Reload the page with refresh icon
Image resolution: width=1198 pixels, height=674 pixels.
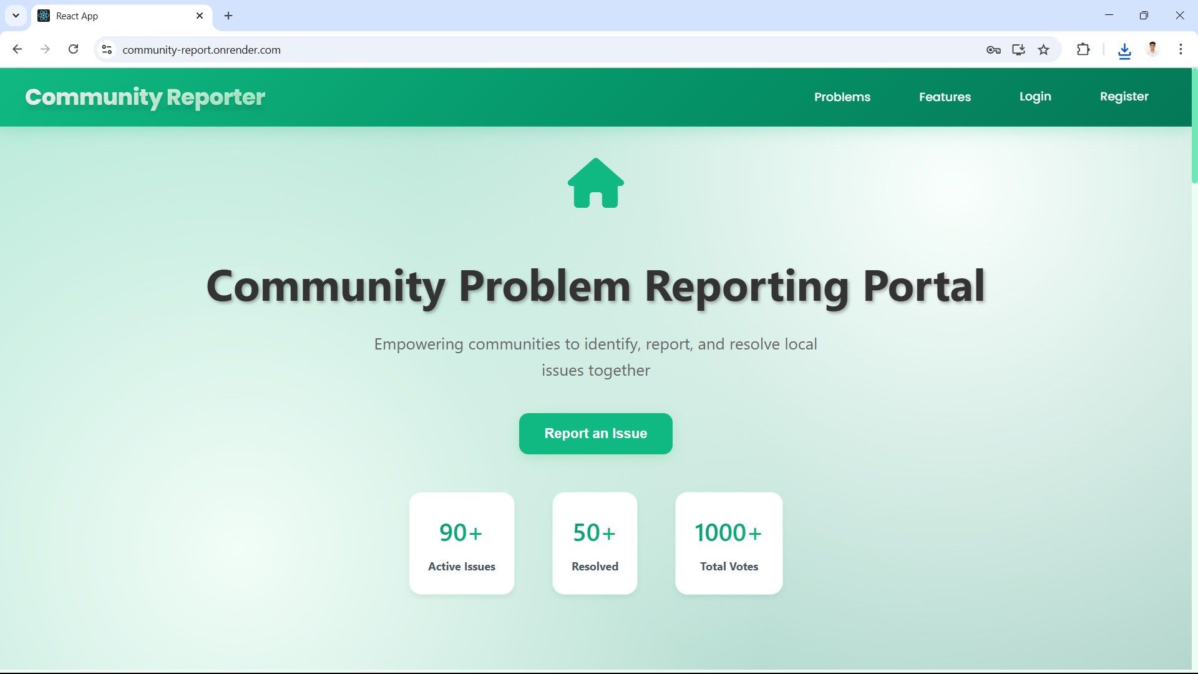tap(73, 49)
